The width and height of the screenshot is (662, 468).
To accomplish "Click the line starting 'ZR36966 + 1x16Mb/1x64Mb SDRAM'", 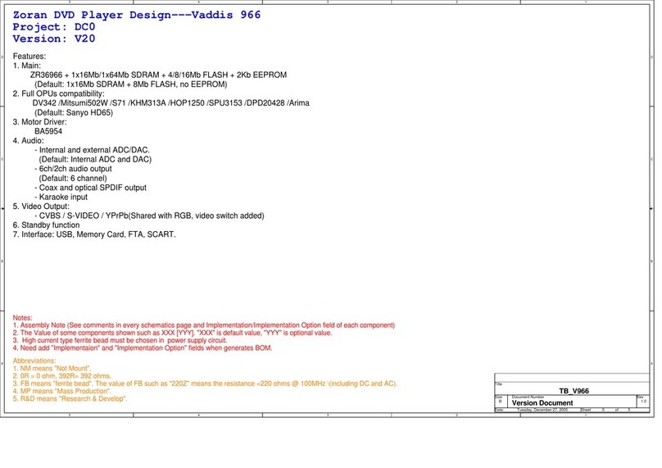I will coord(158,75).
